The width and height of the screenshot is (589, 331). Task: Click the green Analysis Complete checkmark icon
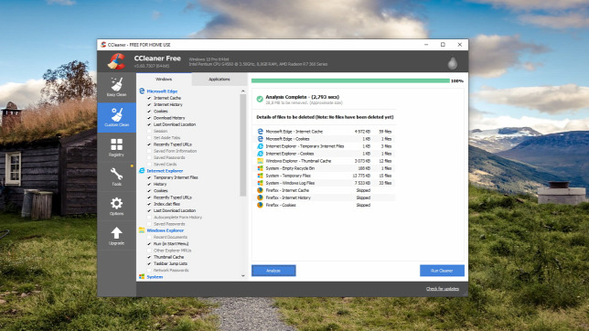pyautogui.click(x=260, y=99)
